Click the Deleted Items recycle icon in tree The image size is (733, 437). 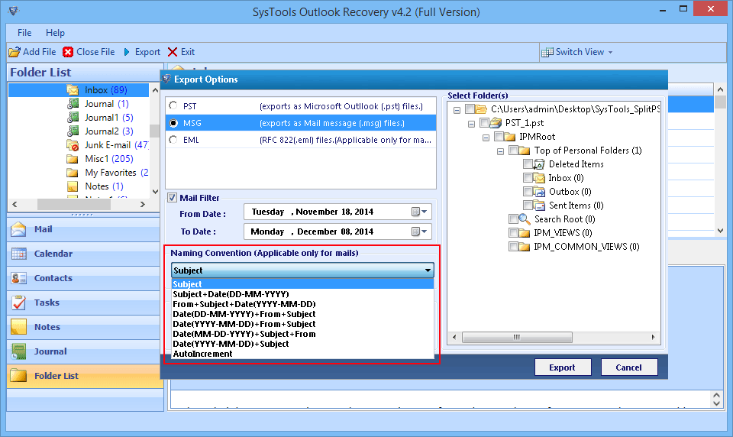tap(539, 164)
